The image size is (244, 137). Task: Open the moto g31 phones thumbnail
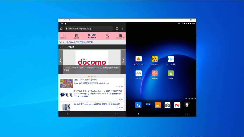tap(66, 107)
